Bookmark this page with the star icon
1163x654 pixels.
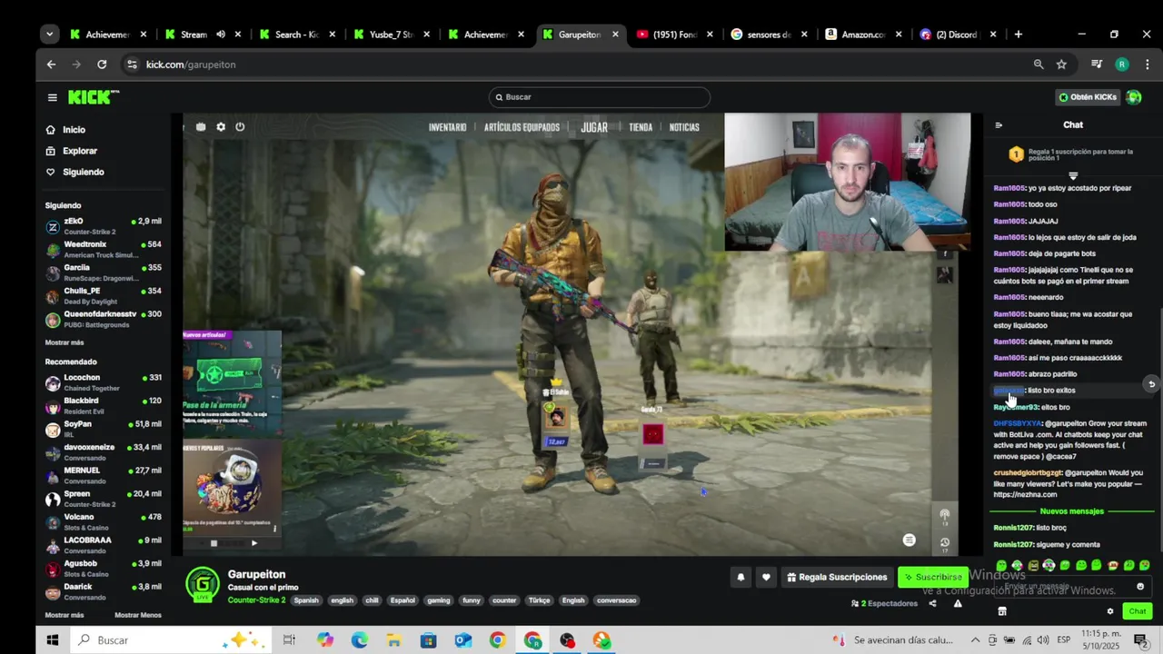point(1061,64)
